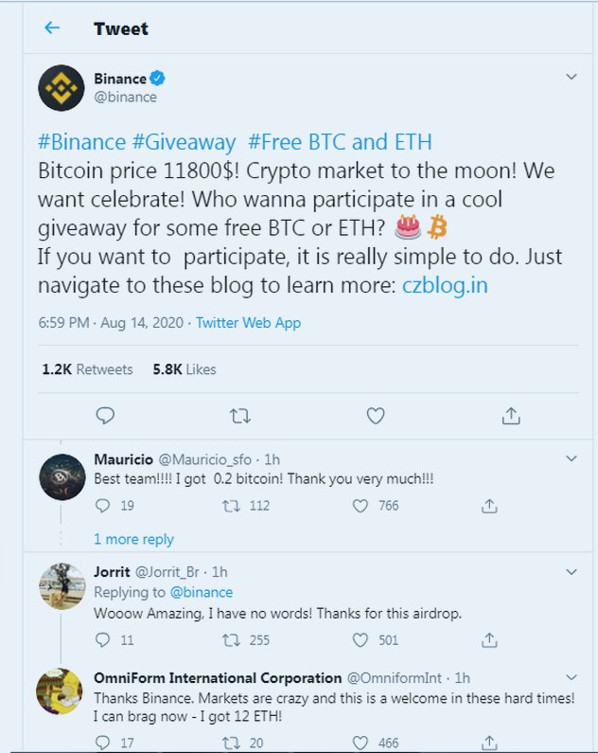598x753 pixels.
Task: Click the #Giveaway hashtag
Action: pos(184,142)
